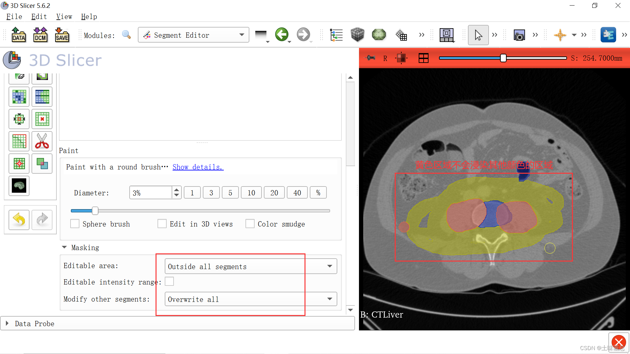This screenshot has height=354, width=630.
Task: Enable the Sphere brush checkbox
Action: click(x=75, y=224)
